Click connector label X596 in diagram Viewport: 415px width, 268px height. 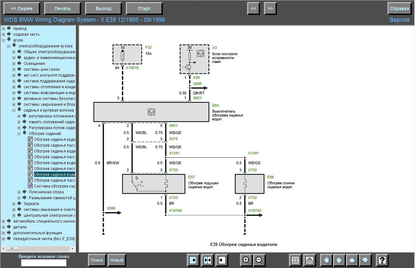click(111, 208)
